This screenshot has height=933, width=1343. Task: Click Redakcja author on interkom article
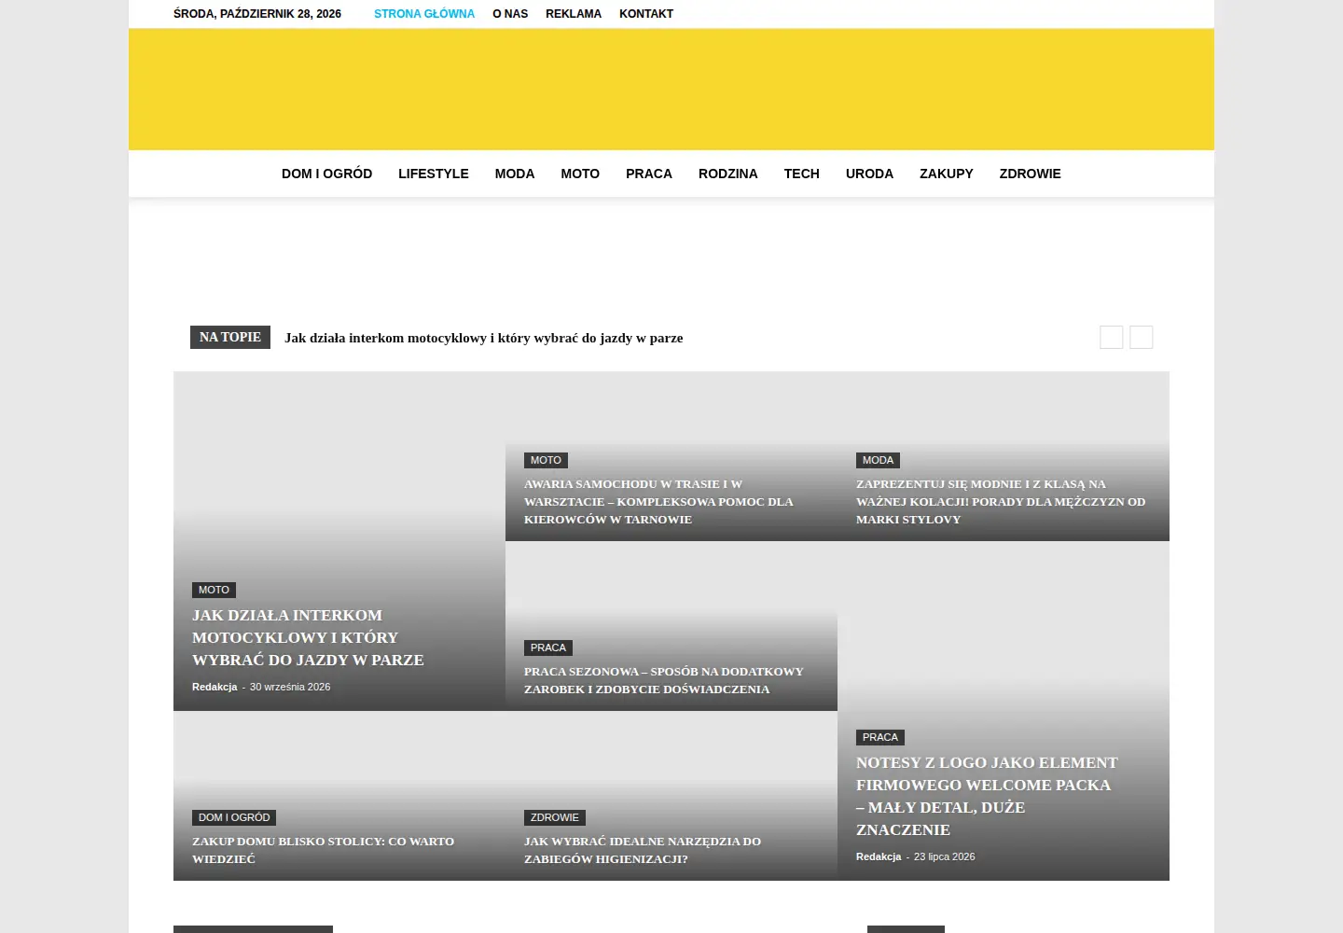tap(215, 687)
